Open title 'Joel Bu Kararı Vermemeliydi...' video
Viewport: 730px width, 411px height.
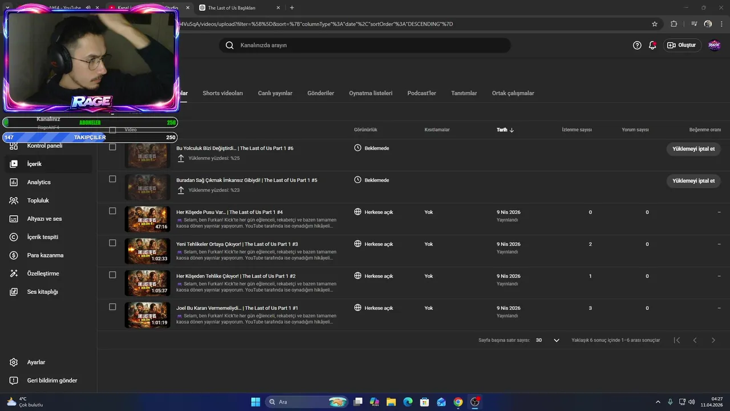(x=237, y=308)
